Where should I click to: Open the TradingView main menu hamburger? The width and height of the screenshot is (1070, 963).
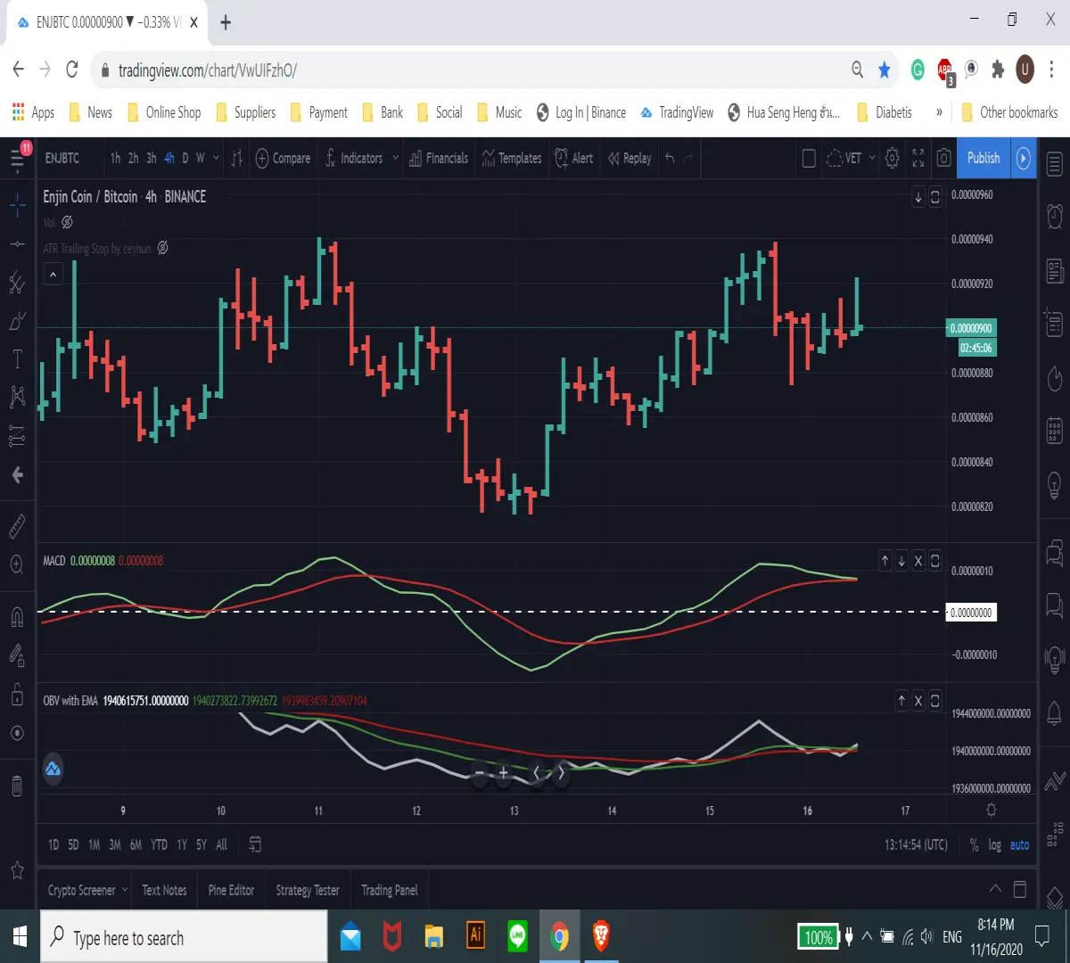tap(17, 158)
